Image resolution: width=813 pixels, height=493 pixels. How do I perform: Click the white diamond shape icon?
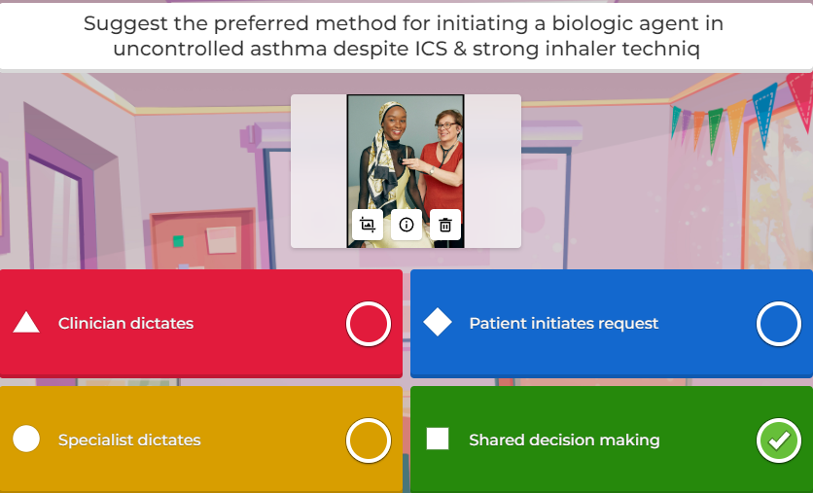438,322
